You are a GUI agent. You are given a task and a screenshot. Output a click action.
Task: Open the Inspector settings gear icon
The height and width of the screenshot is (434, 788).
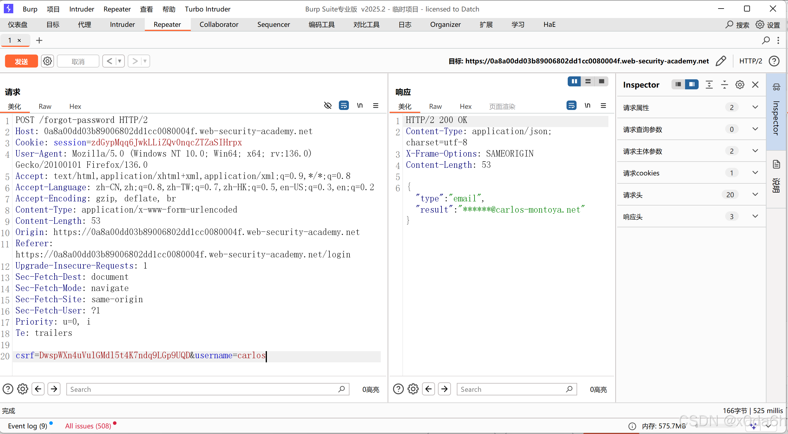pos(740,85)
